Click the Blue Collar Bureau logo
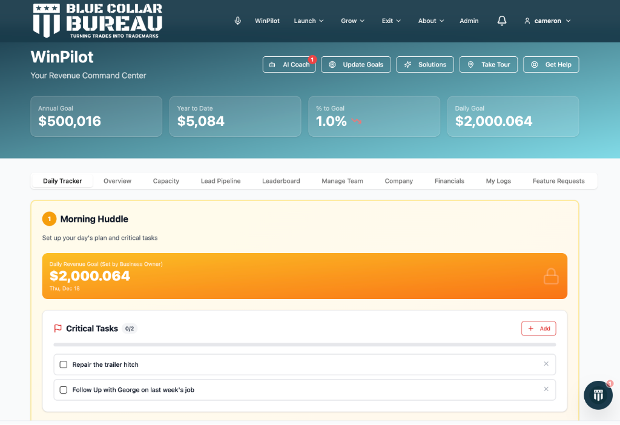 click(97, 21)
